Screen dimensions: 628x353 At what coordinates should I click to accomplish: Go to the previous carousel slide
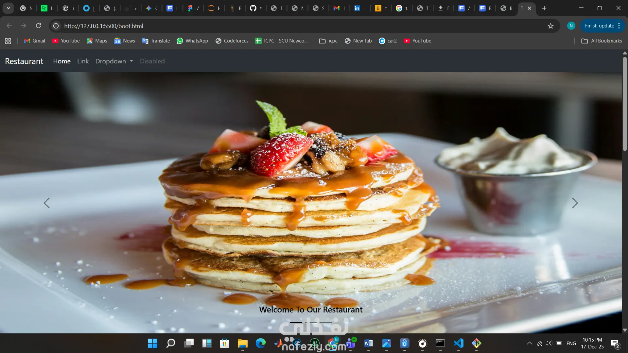[x=47, y=203]
